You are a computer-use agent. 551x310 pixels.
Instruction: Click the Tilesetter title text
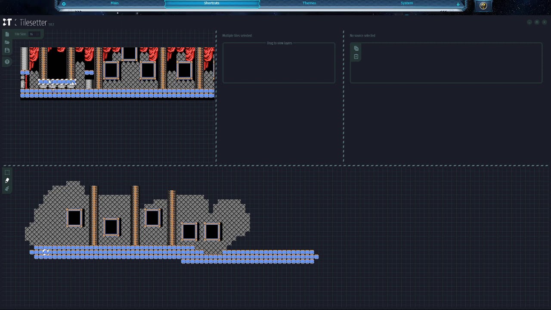click(x=33, y=22)
